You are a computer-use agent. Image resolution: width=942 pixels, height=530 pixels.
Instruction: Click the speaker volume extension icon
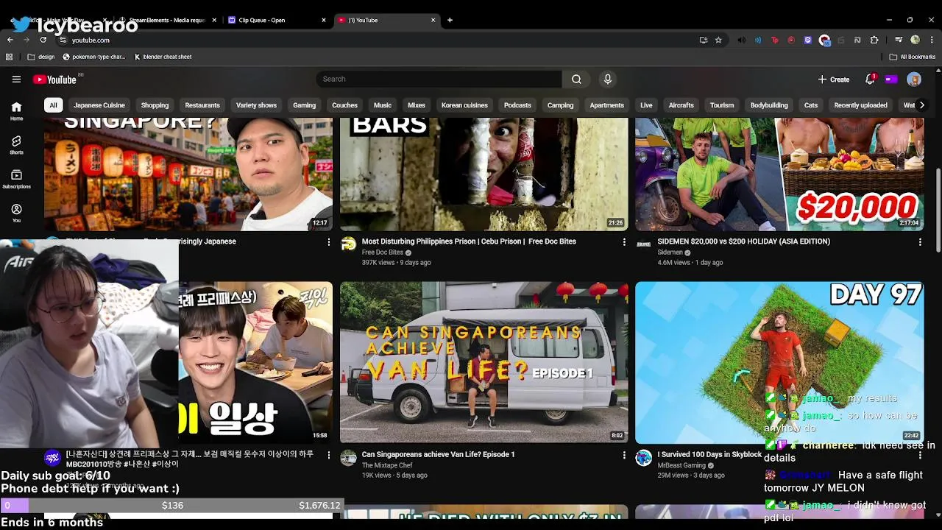pyautogui.click(x=741, y=40)
